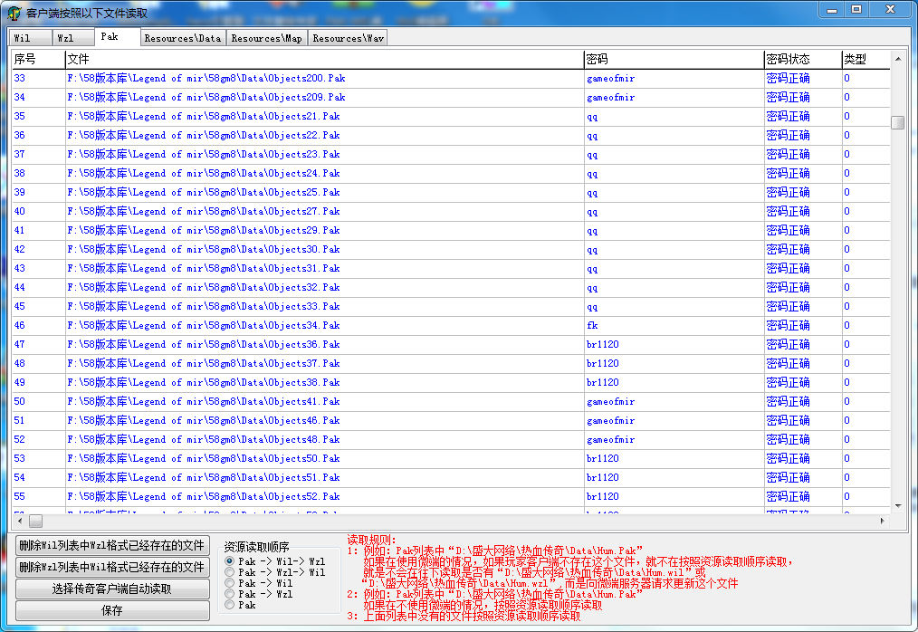Image resolution: width=918 pixels, height=632 pixels.
Task: Select the Pak -> Wil radio option
Action: click(230, 584)
